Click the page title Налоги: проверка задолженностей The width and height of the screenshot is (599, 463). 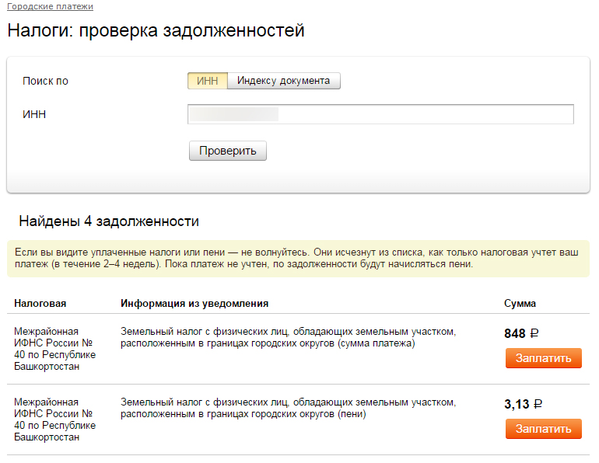(156, 30)
